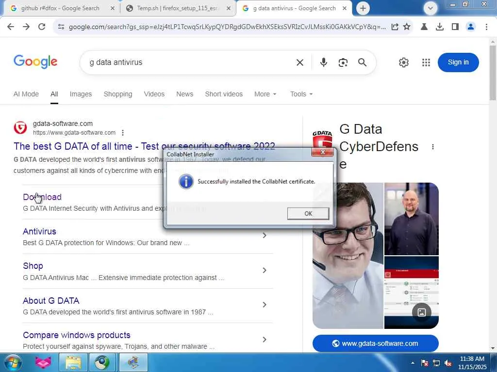Expand Compare windows products chevron
The image size is (497, 372).
(265, 340)
